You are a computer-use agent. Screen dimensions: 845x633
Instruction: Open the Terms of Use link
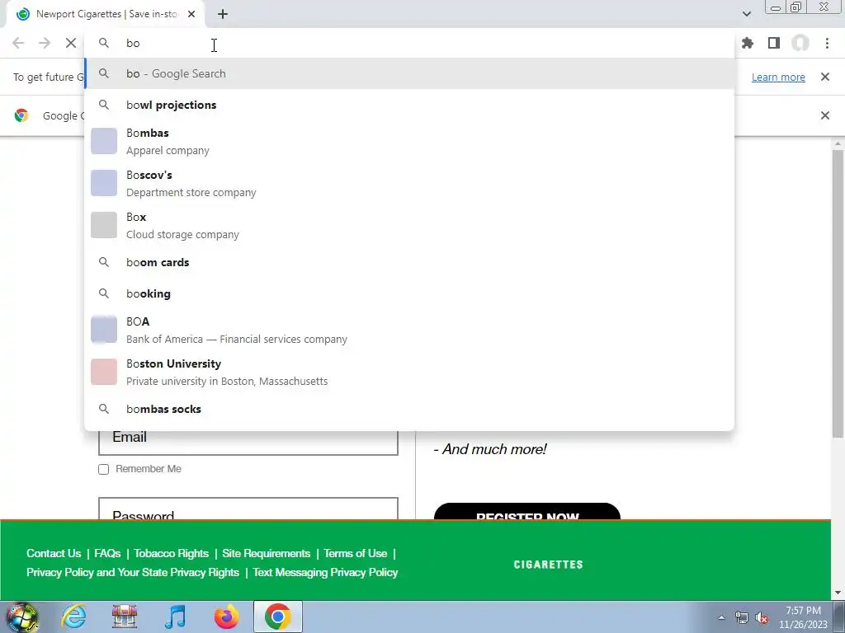355,553
